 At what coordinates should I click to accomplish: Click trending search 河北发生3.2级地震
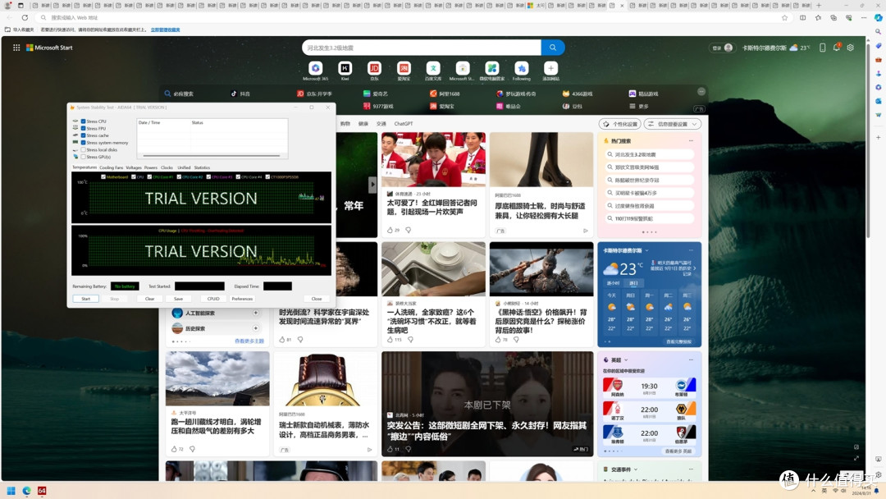pos(649,154)
